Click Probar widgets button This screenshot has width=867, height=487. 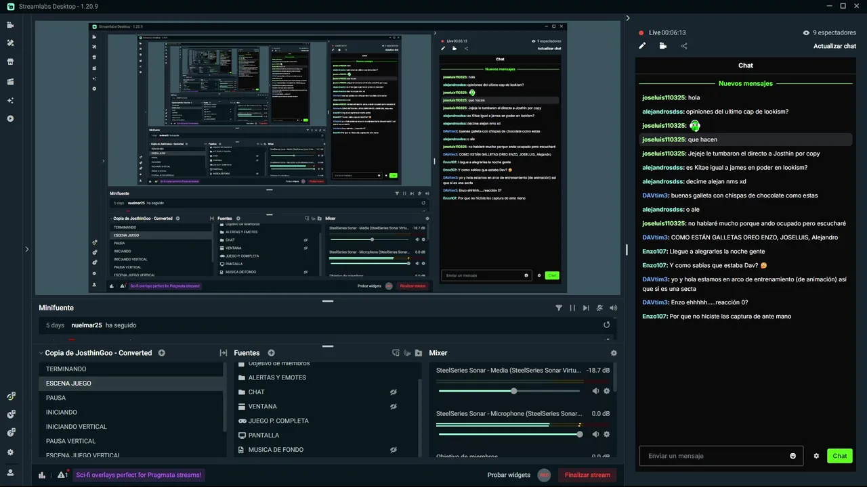[x=509, y=475]
